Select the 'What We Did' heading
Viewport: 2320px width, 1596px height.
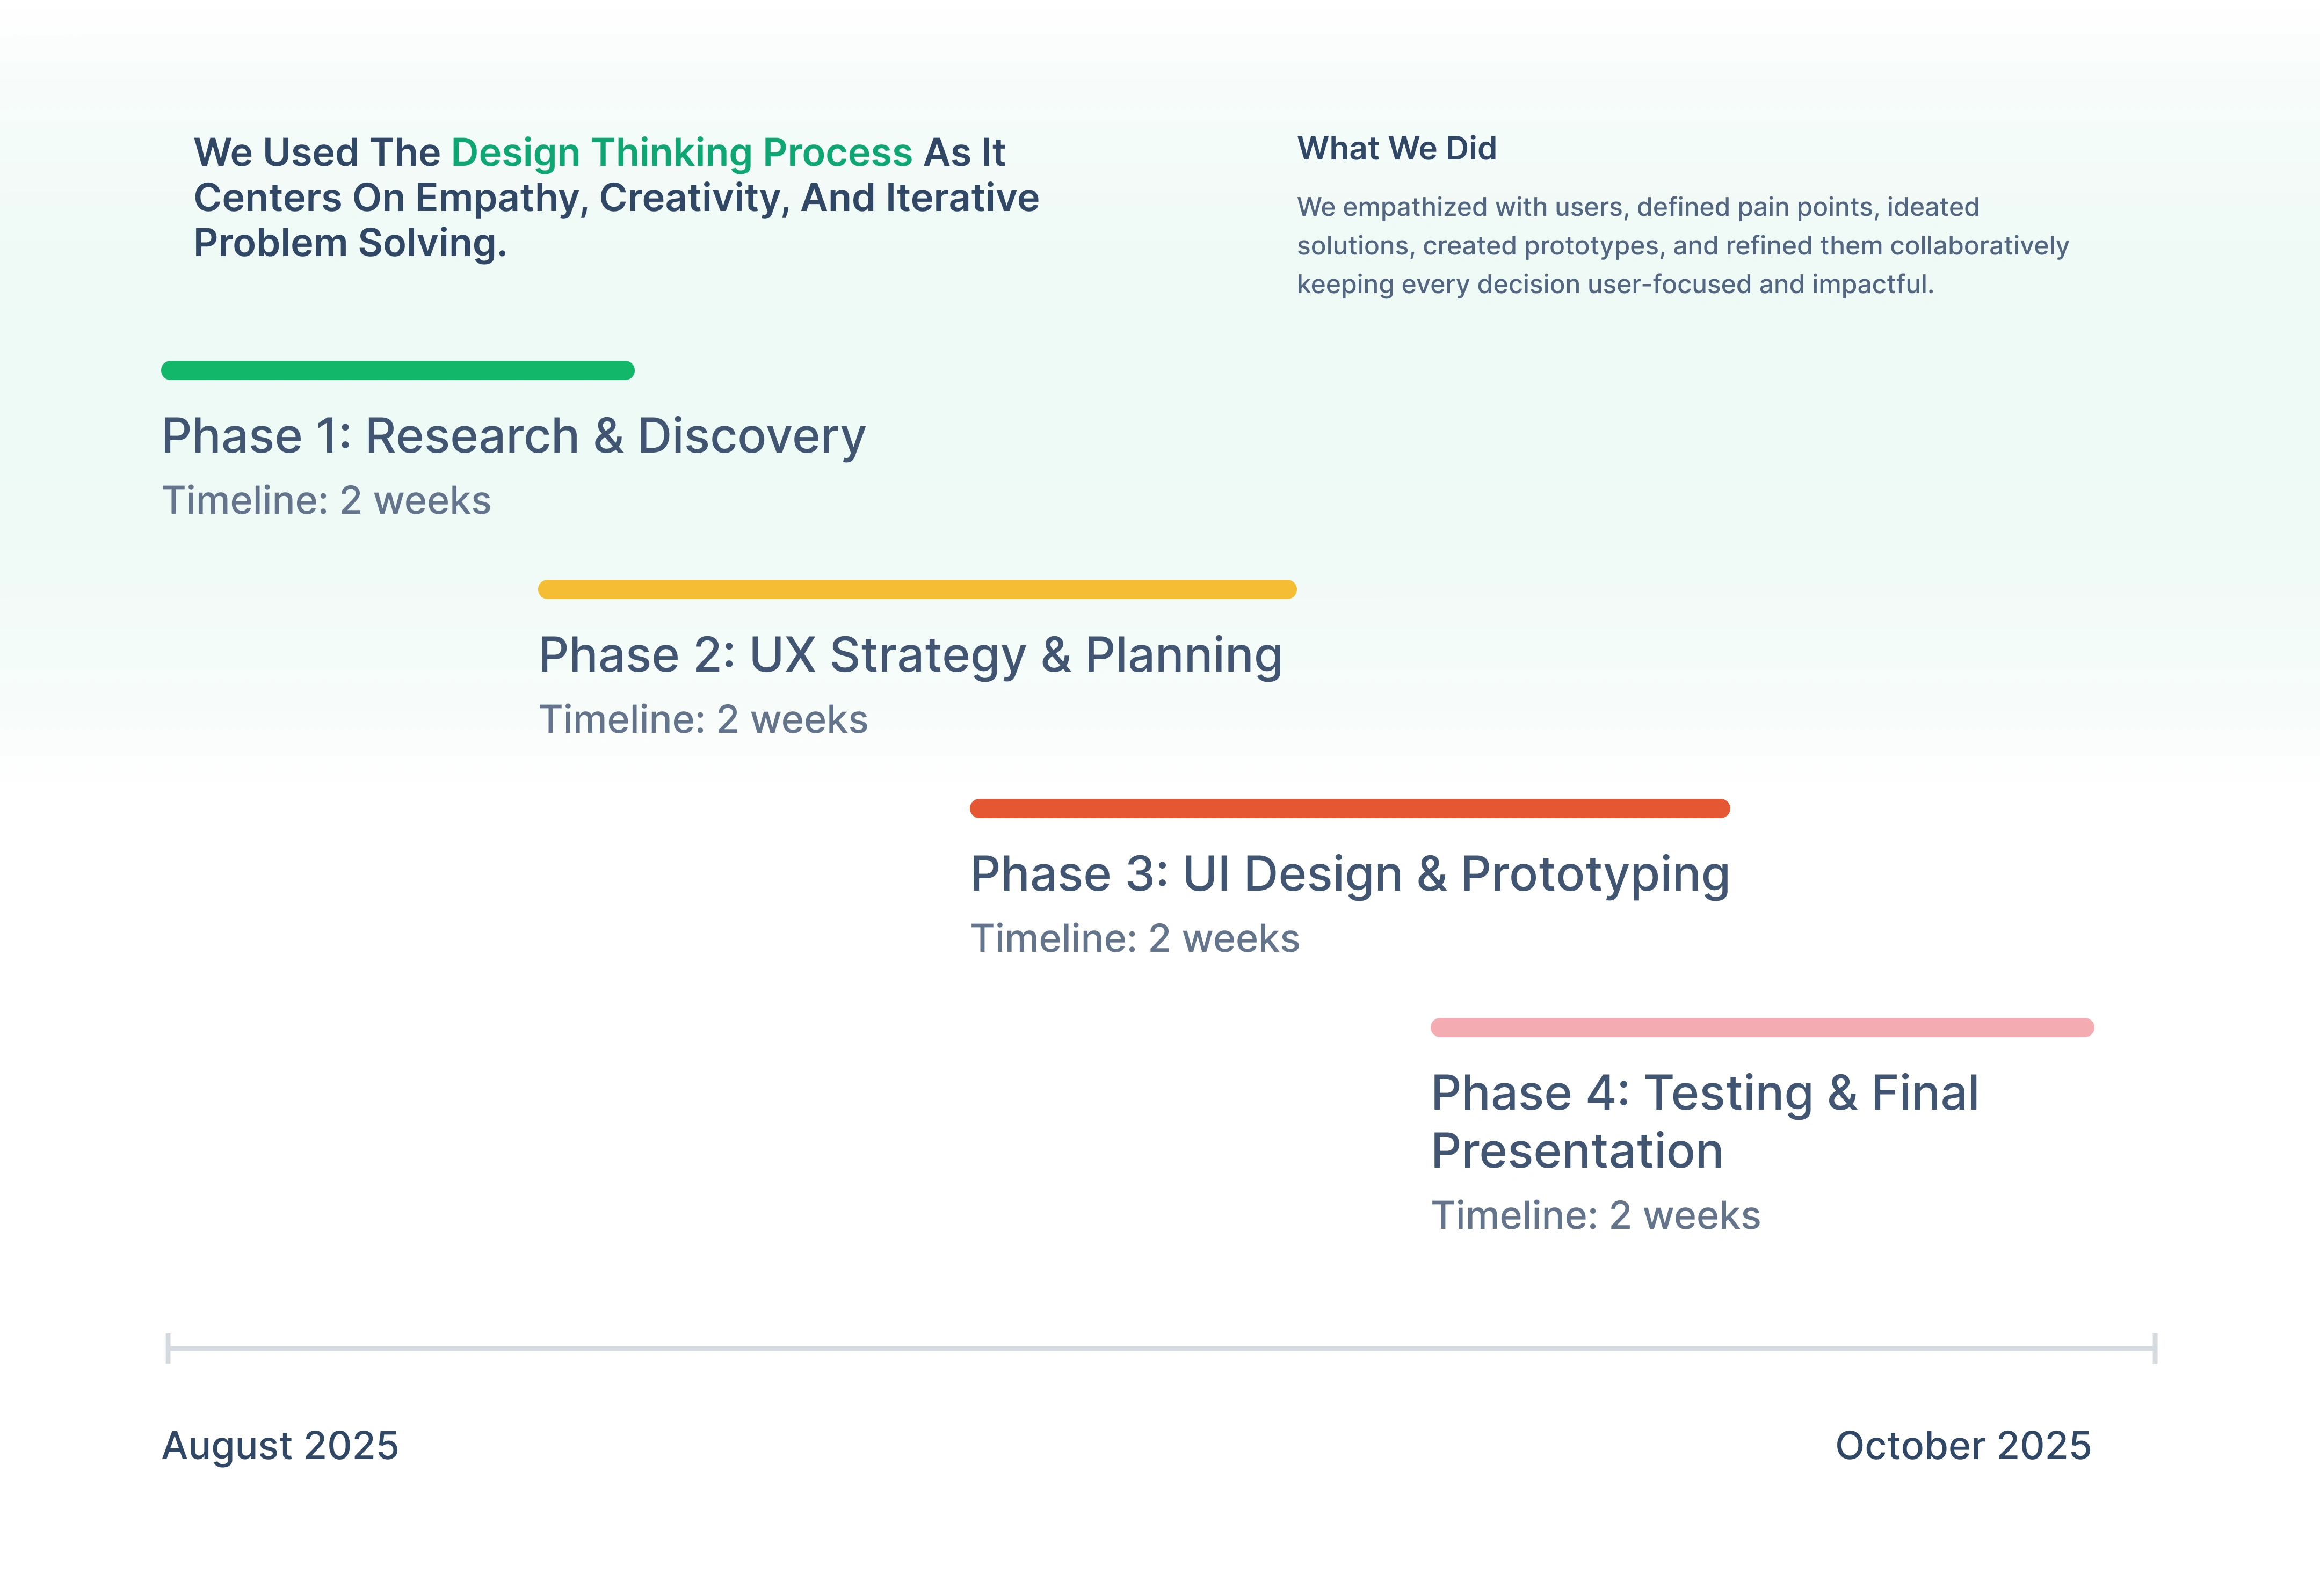pyautogui.click(x=1397, y=149)
